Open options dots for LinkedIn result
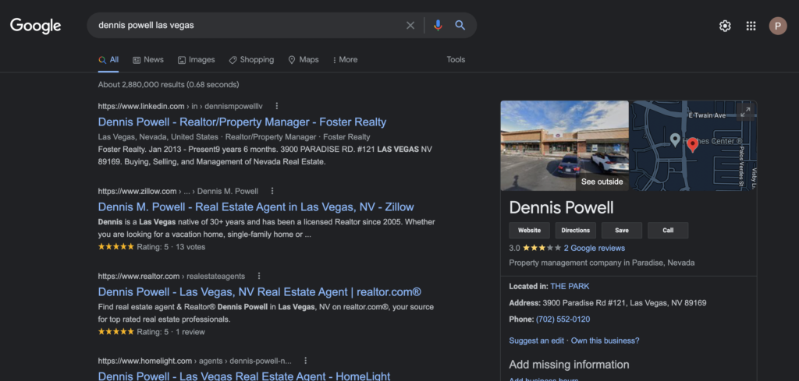 [x=277, y=106]
